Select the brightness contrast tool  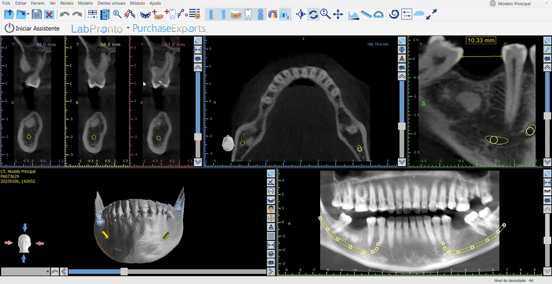coord(301,15)
